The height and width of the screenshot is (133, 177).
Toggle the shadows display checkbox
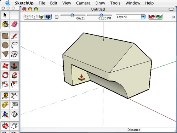coord(57,17)
